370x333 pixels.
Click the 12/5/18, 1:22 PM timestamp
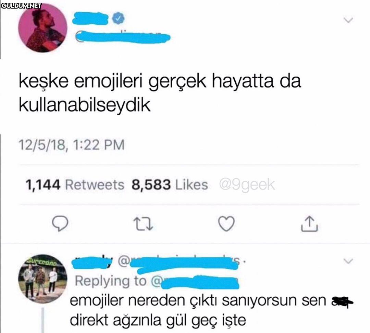click(x=72, y=145)
